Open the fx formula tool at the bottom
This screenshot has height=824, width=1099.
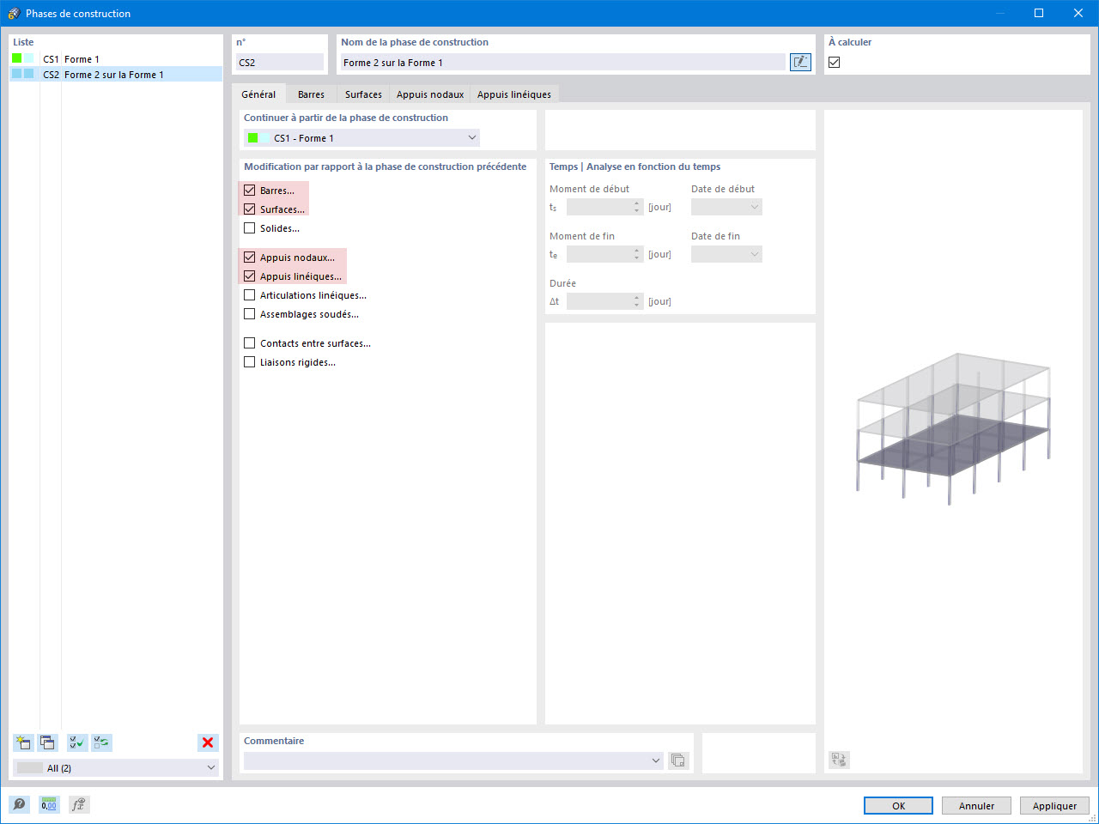pos(78,804)
